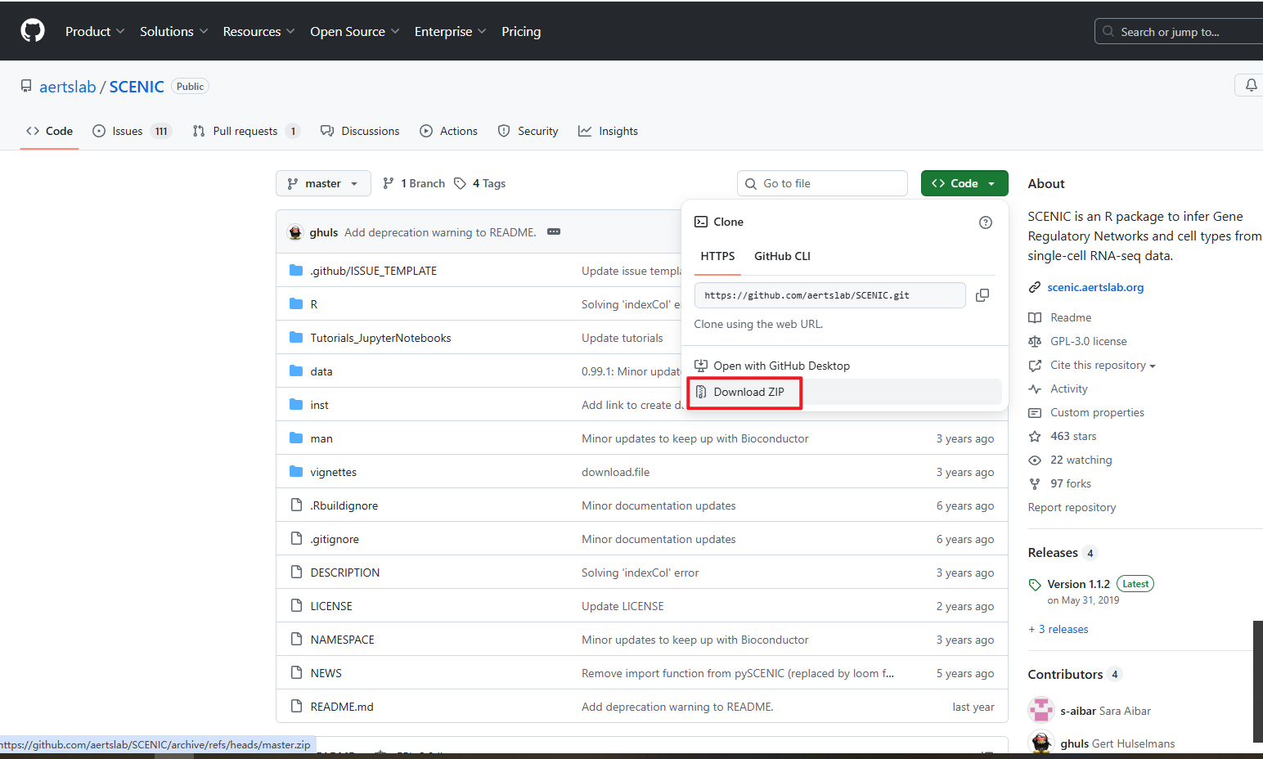The image size is (1263, 759).
Task: Open the .github/ISSUE_TEMPLATE folder
Action: click(x=373, y=271)
